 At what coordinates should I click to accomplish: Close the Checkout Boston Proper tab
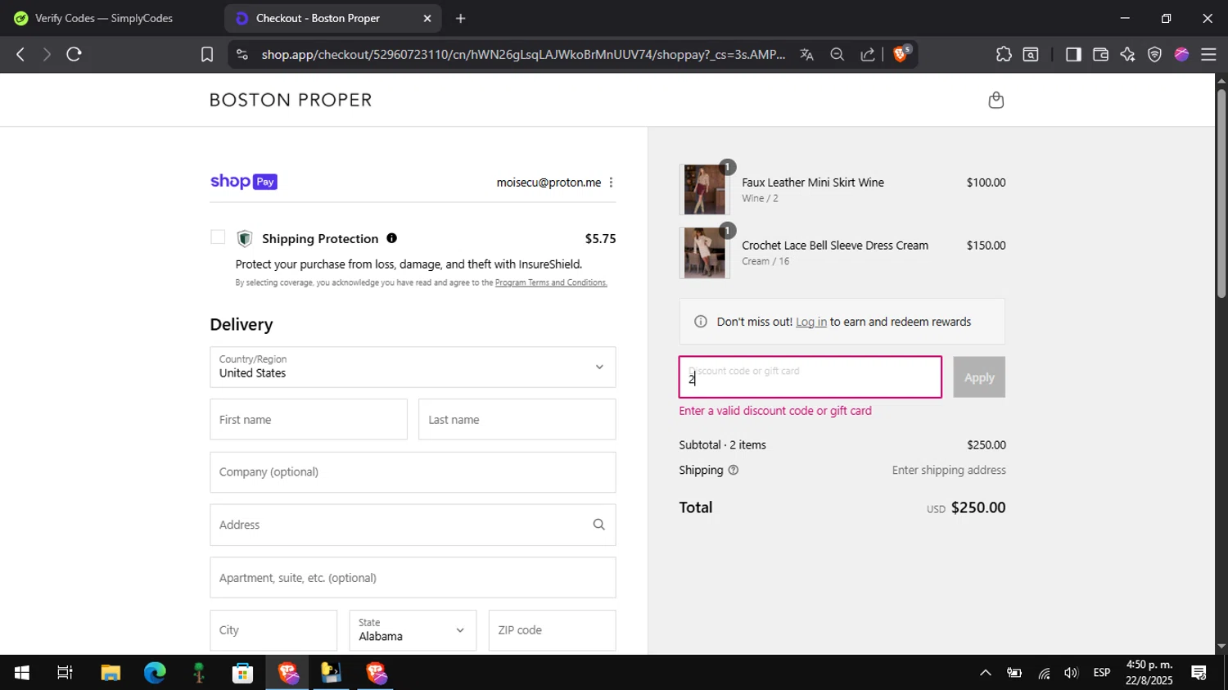[427, 18]
